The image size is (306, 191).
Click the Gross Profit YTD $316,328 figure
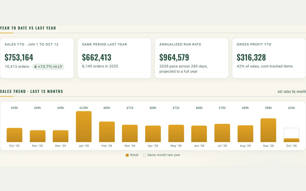[251, 57]
